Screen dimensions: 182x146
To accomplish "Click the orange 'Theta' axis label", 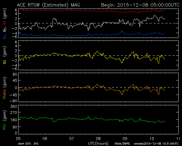I will [x=5, y=94].
